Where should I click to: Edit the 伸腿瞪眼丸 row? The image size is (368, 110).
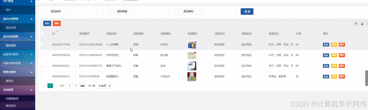coord(334,76)
